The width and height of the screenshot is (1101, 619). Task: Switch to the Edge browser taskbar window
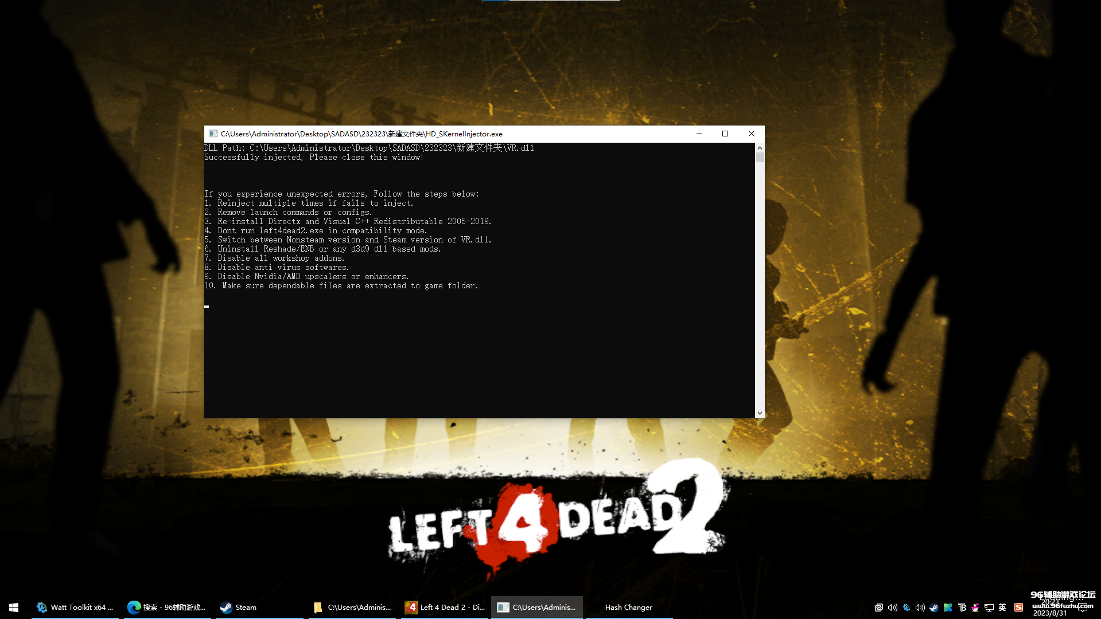167,607
